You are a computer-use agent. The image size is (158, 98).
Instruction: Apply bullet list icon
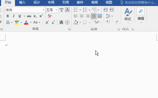point(75,10)
